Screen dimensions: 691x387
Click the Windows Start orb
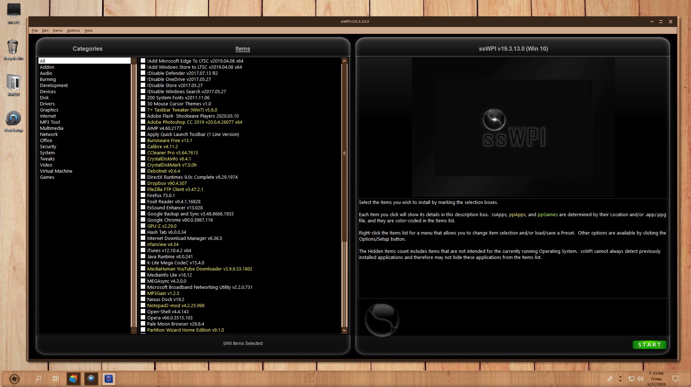click(x=14, y=379)
